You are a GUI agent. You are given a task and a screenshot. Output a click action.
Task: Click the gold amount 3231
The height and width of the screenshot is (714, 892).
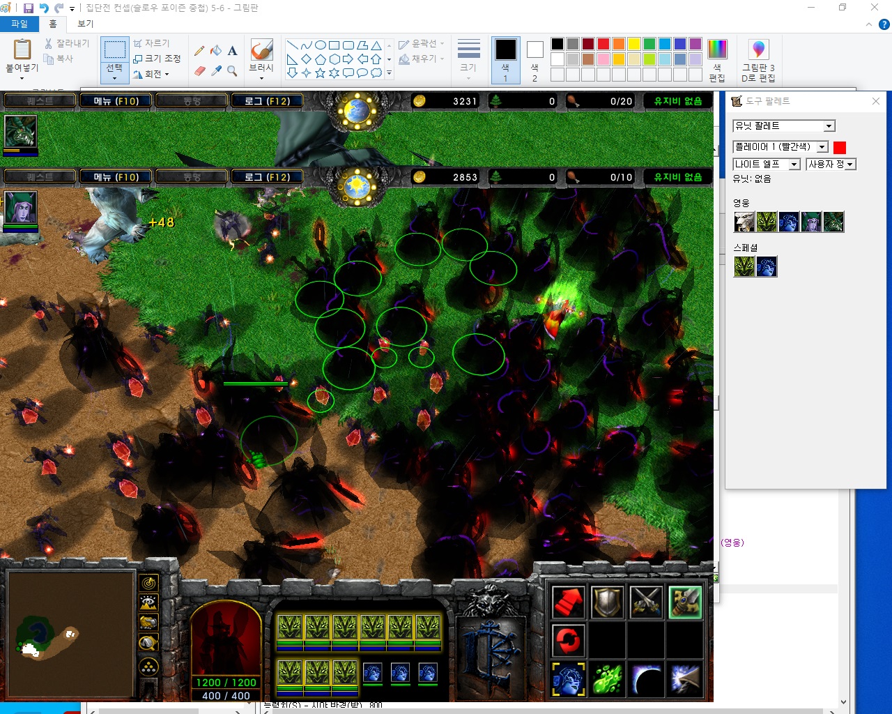point(465,101)
